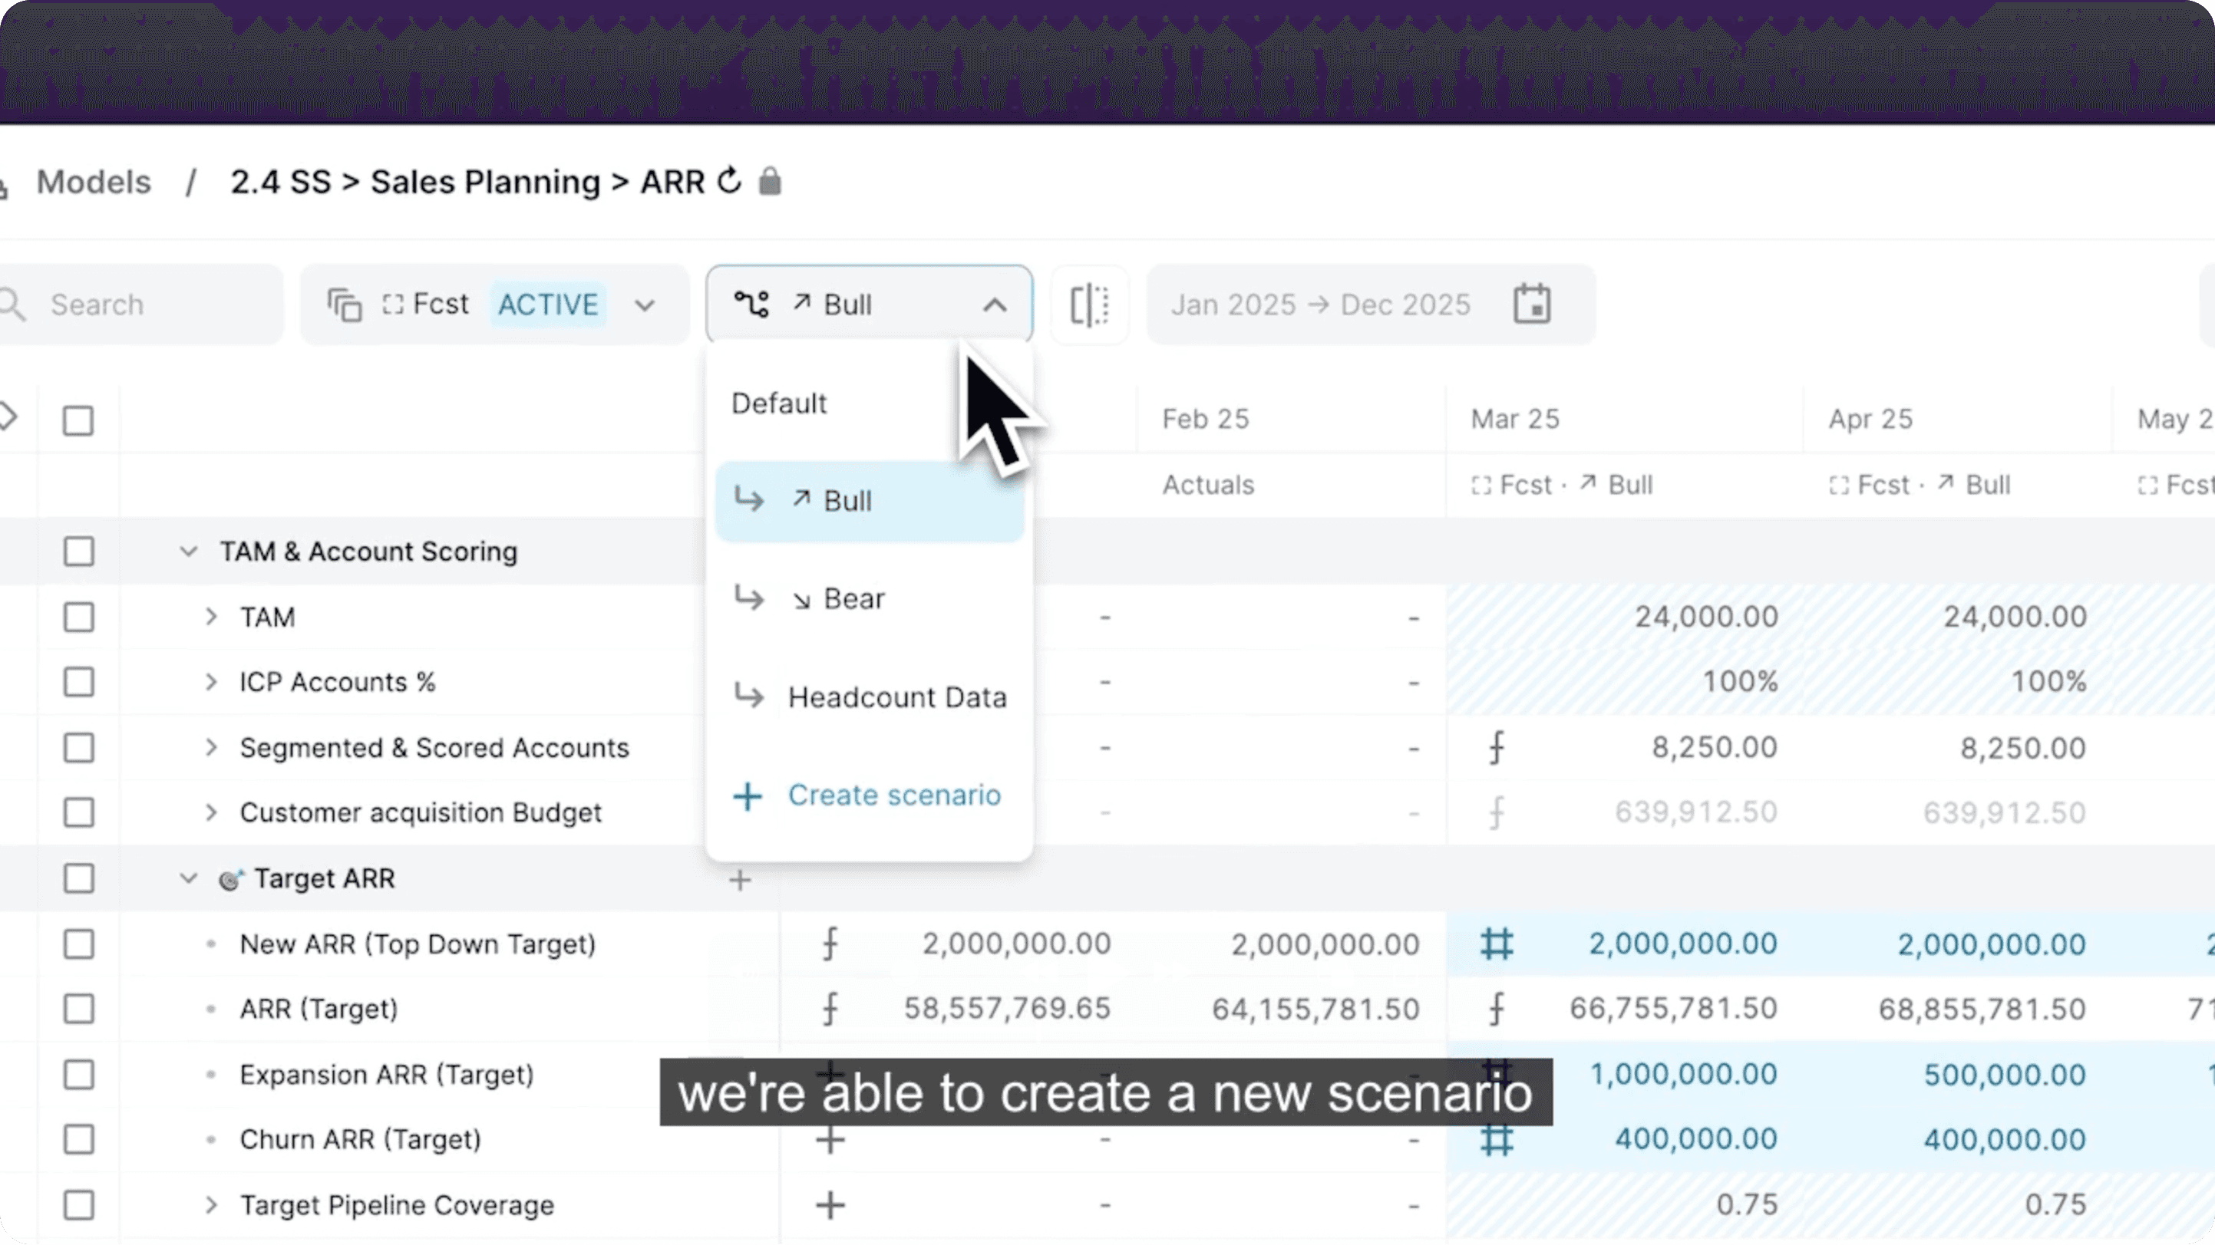Click the search magnifier icon

pos(12,305)
